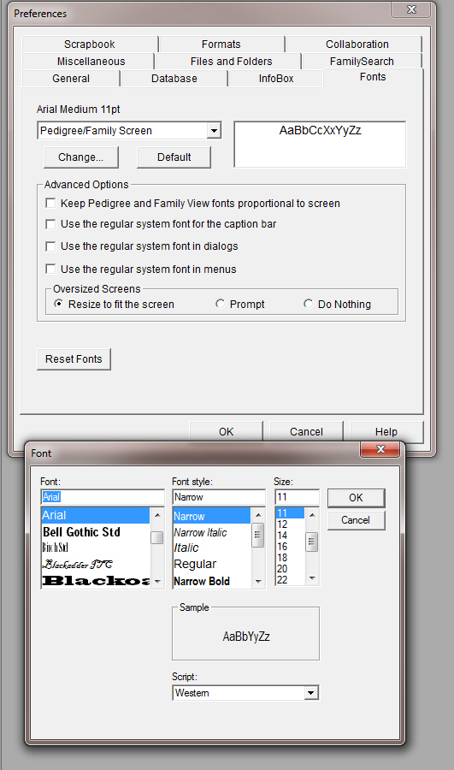The image size is (454, 770).
Task: Click size list scroll down arrow
Action: pos(312,578)
